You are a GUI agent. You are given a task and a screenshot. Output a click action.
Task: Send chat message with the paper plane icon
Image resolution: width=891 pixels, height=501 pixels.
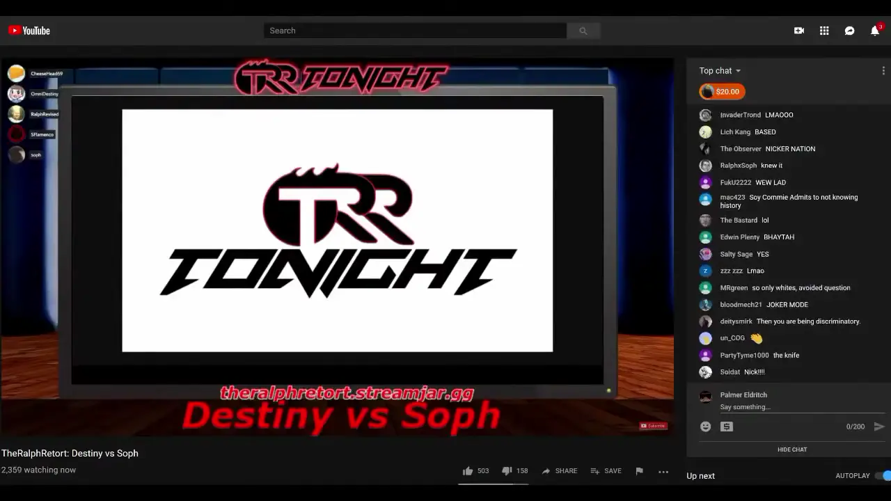[878, 427]
